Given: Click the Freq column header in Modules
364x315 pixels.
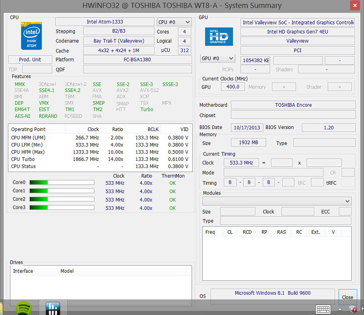Looking at the screenshot, I should pos(213,232).
